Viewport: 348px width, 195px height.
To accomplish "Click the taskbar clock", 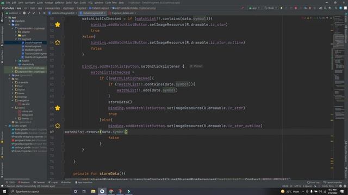I will pos(332,191).
